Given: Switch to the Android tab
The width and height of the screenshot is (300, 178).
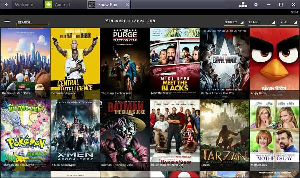Looking at the screenshot, I should tap(65, 5).
